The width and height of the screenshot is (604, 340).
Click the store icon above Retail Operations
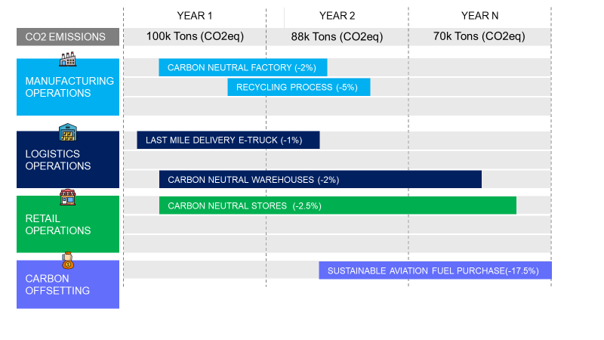pyautogui.click(x=69, y=198)
